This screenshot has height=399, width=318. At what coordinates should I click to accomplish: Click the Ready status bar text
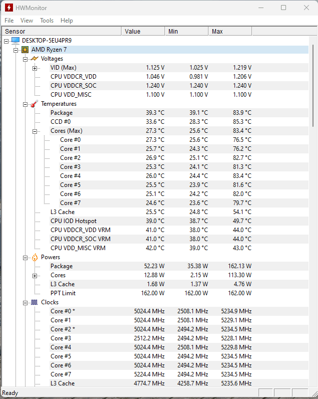point(10,393)
